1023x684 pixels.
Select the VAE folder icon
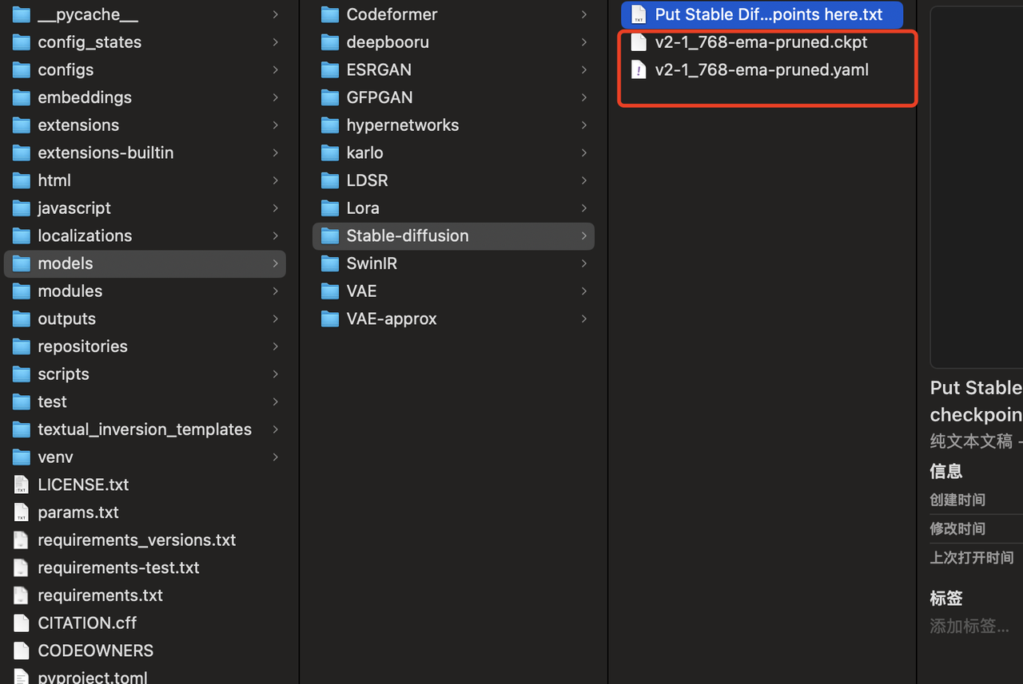[x=330, y=291]
